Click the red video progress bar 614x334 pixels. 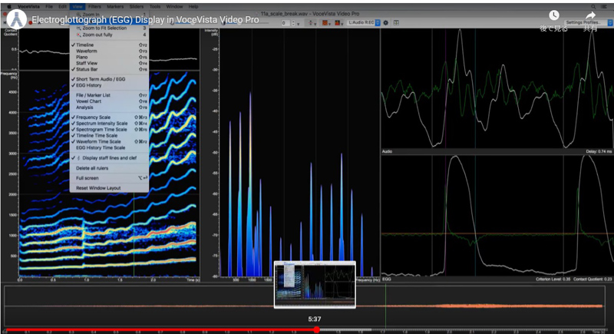tap(153, 330)
